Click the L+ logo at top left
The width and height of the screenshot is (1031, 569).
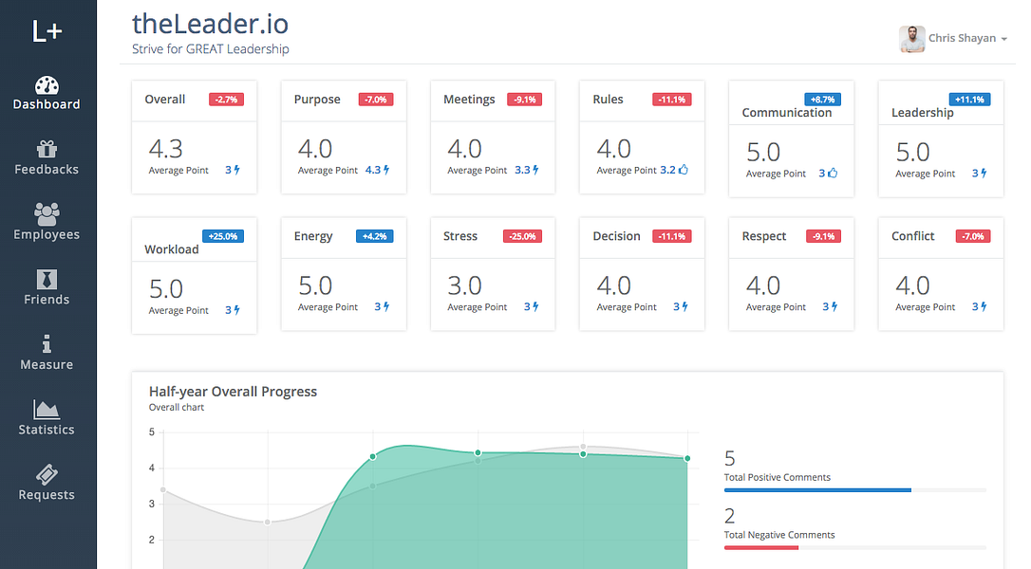(x=47, y=30)
